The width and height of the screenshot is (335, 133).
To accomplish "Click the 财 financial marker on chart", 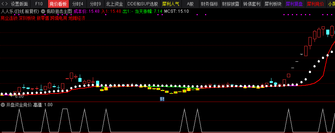I will click(x=162, y=99).
